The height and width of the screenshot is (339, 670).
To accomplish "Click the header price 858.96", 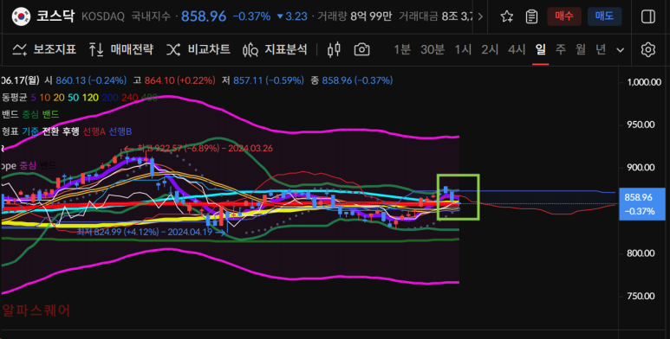I will click(x=204, y=16).
